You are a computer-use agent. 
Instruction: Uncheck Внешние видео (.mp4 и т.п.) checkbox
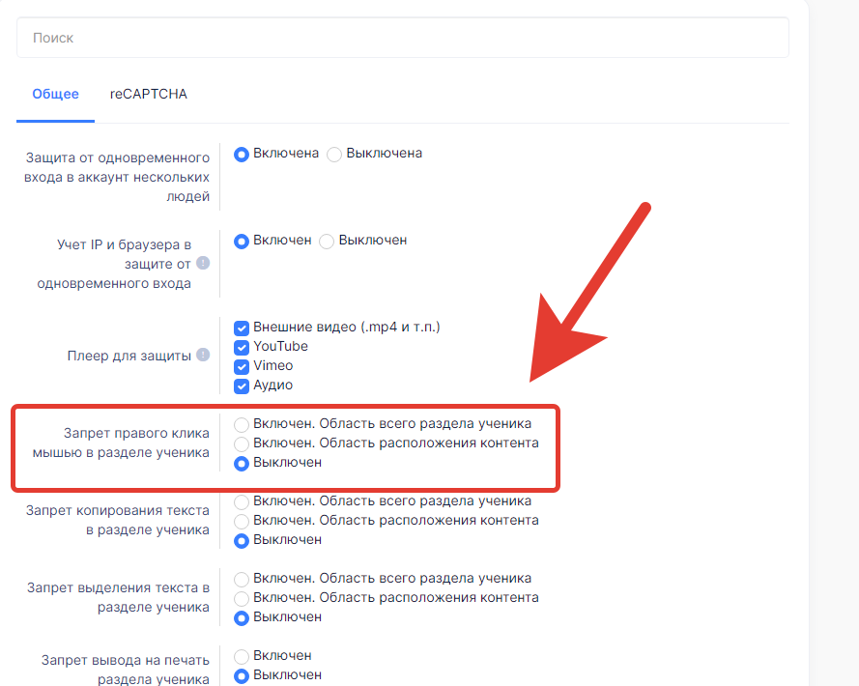(242, 329)
